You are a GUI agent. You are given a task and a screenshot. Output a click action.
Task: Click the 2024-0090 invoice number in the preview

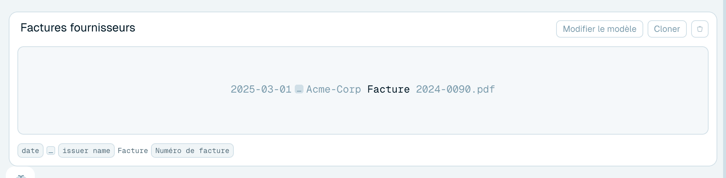coord(443,89)
